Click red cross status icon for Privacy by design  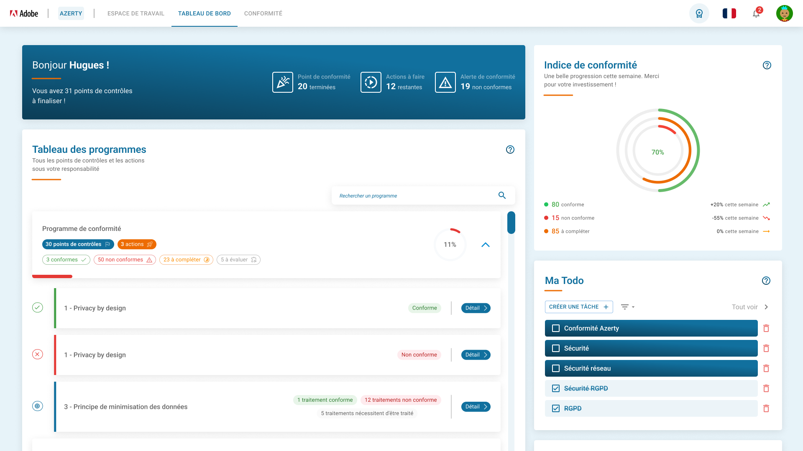pyautogui.click(x=38, y=355)
